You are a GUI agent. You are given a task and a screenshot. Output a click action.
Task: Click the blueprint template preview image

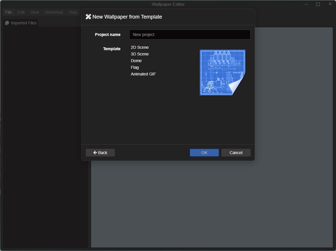(222, 72)
